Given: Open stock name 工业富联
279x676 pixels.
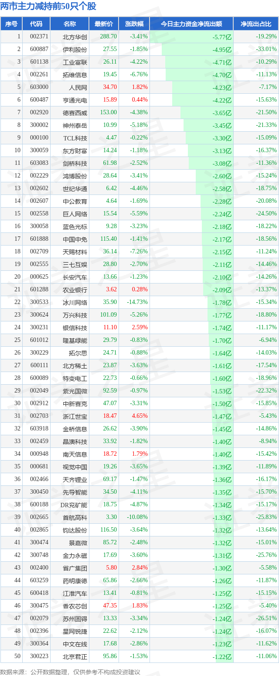Looking at the screenshot, I should point(75,62).
